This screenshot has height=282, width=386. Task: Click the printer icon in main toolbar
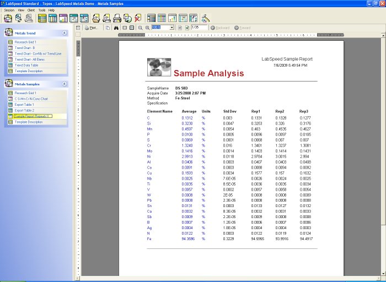[x=117, y=18]
